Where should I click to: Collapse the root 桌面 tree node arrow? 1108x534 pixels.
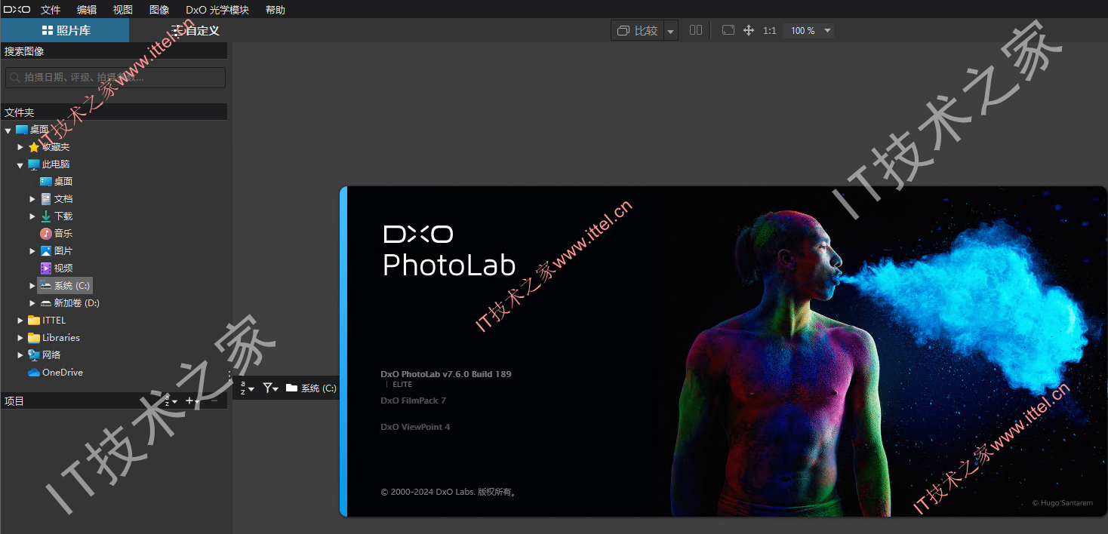click(x=8, y=130)
